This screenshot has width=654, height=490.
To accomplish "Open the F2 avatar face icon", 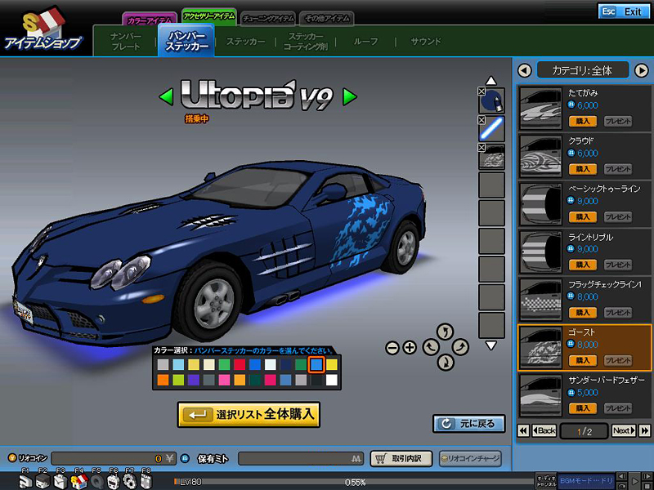I will tap(43, 482).
